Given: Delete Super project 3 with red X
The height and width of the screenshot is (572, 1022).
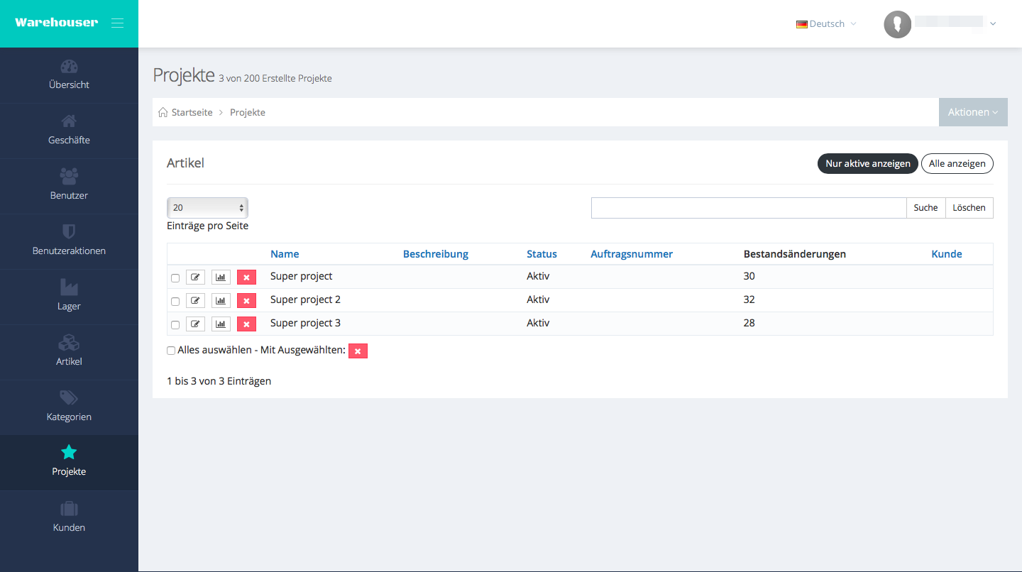Looking at the screenshot, I should coord(246,324).
